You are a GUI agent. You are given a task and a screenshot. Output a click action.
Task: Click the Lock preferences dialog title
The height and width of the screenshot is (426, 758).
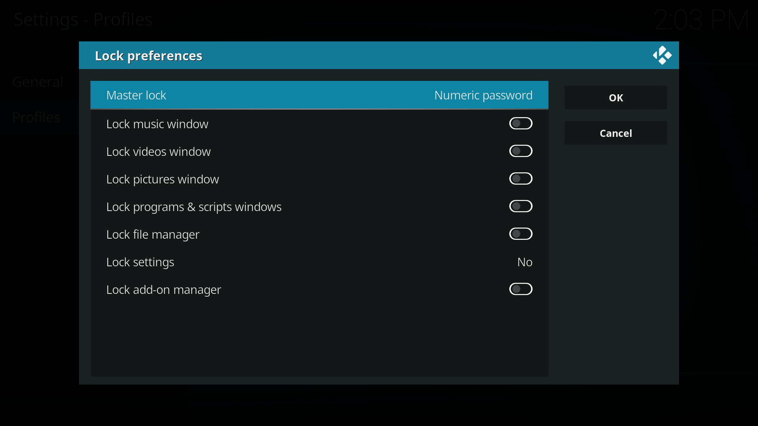[x=148, y=56]
